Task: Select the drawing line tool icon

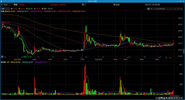Action: (159, 98)
